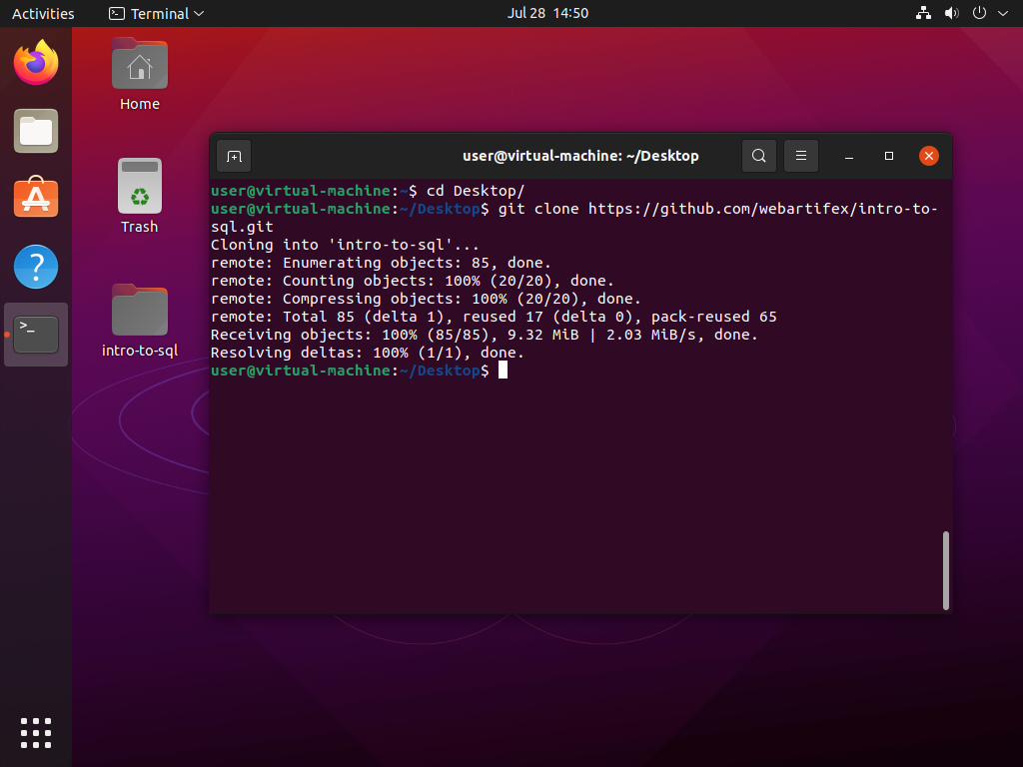Screen dimensions: 1023x767
Task: Open Ubuntu Software from the dock
Action: click(36, 199)
